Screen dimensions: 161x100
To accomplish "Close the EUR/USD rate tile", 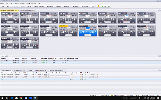I will 18,13.
